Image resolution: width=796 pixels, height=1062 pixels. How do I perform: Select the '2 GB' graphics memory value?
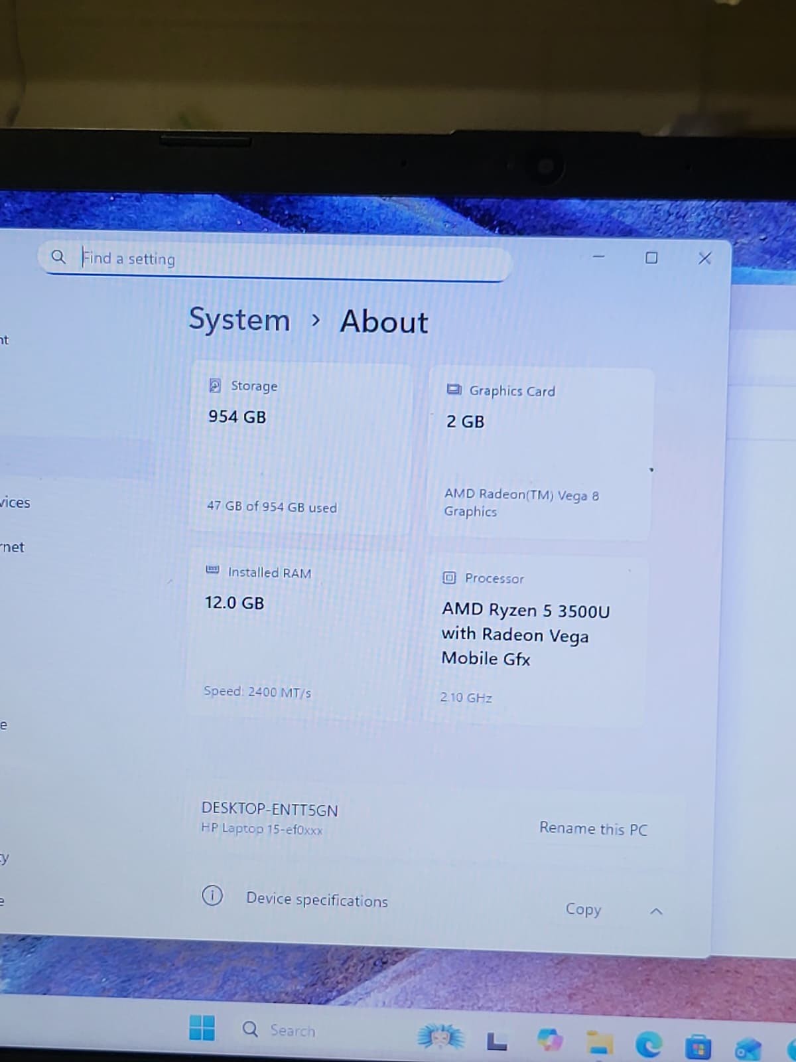point(465,421)
